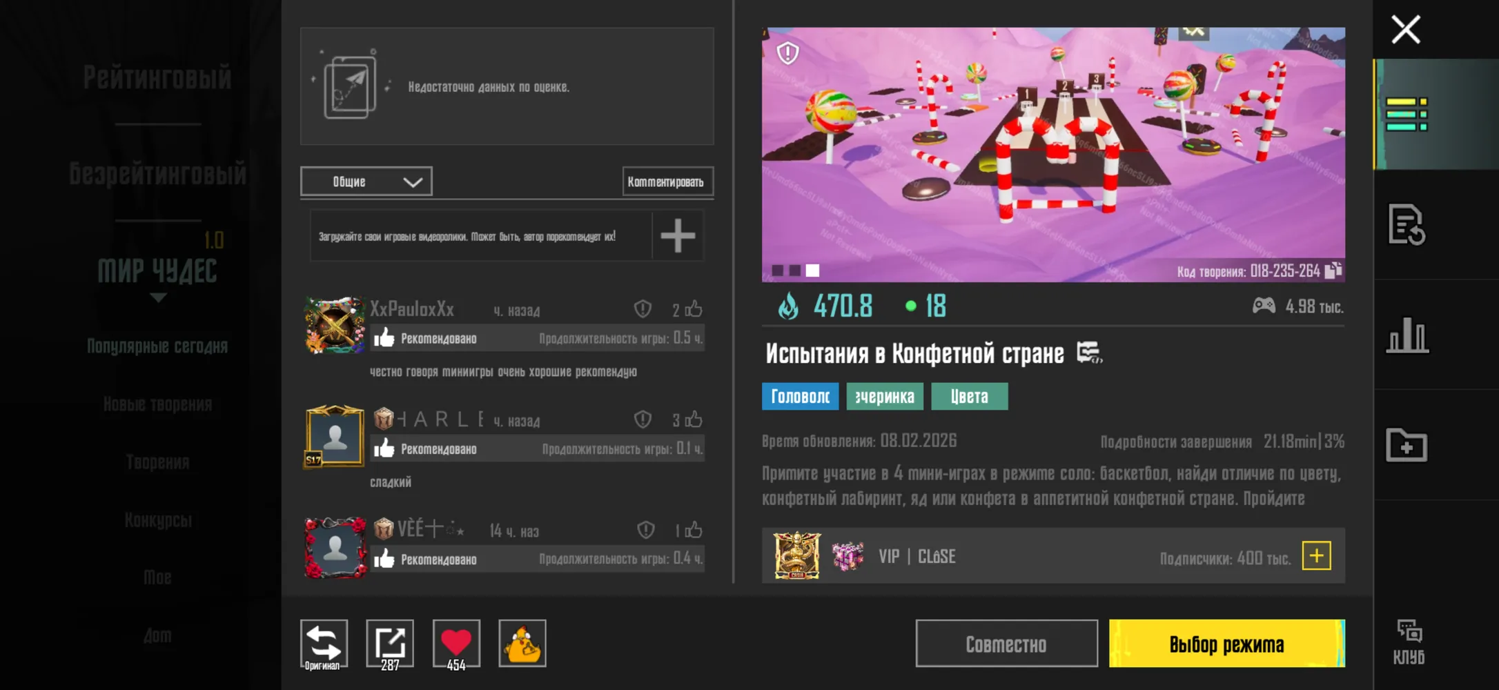Open the Безрейтинговый mode in sidebar

coord(157,174)
